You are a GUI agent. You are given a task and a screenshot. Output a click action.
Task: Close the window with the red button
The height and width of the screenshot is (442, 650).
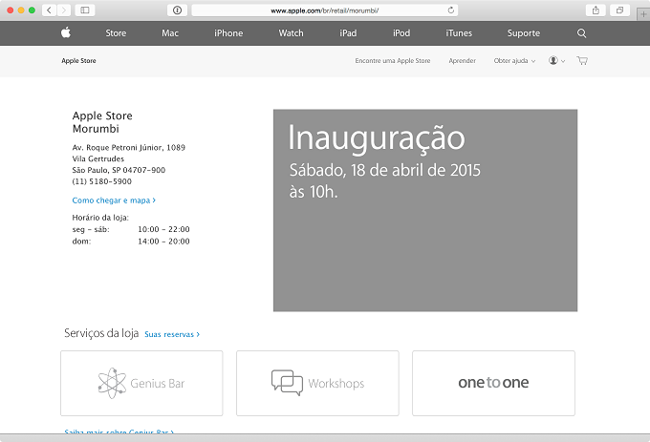[10, 10]
